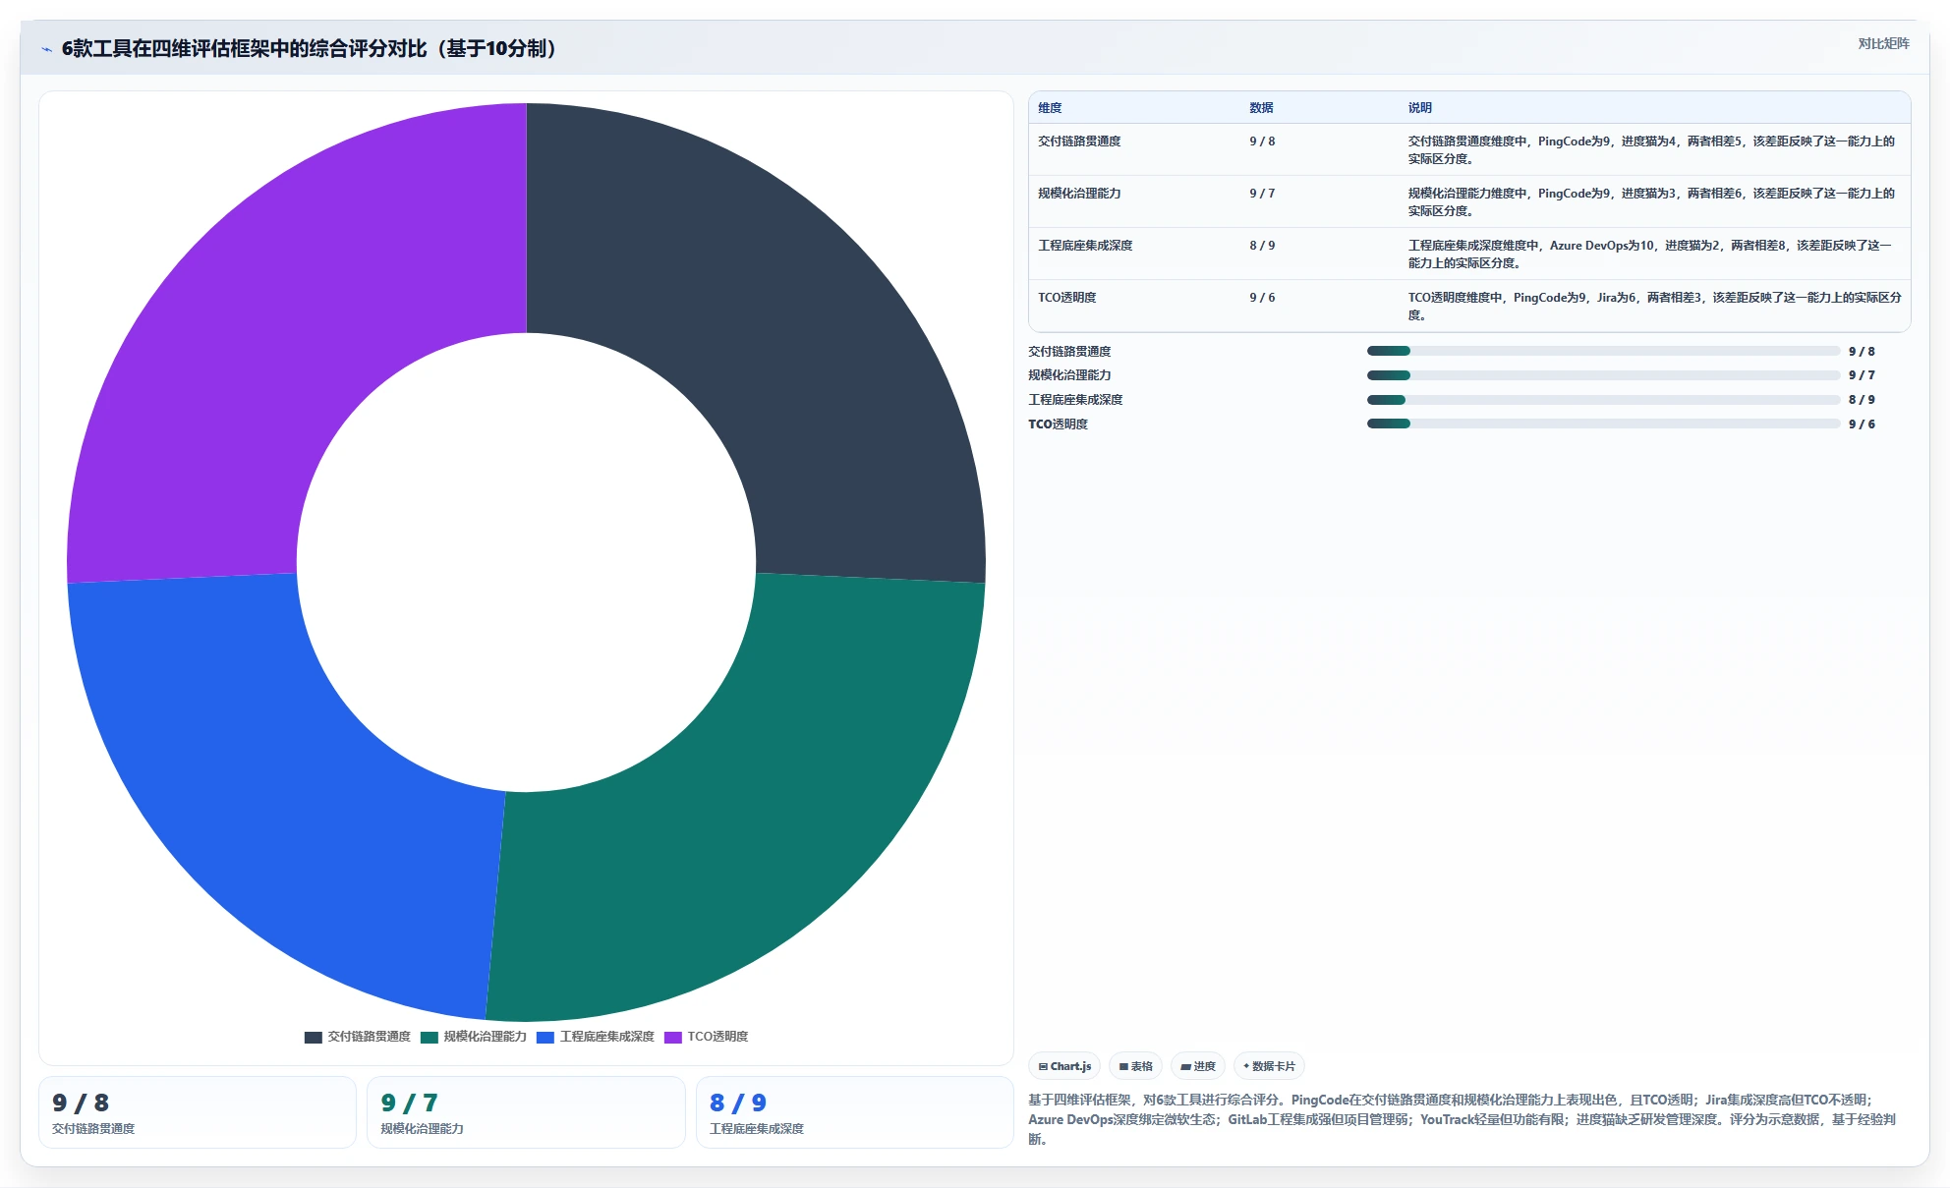Click the 交付链路贯通度 progress bar
Viewport: 1950px width, 1188px height.
pos(1603,351)
